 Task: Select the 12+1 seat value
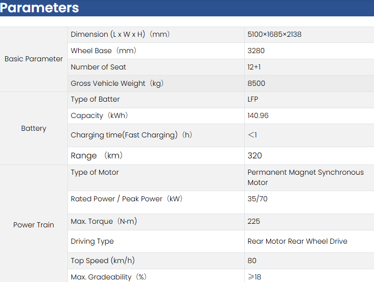[x=254, y=67]
